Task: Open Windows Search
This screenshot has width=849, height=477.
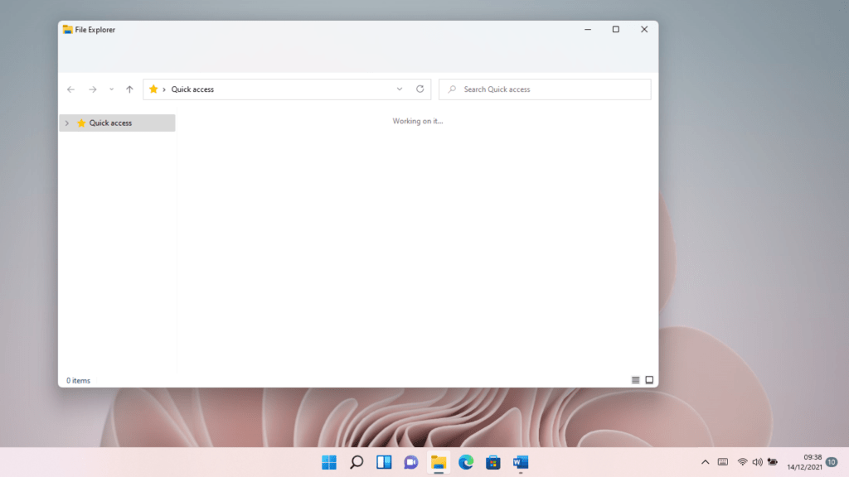Action: tap(357, 462)
